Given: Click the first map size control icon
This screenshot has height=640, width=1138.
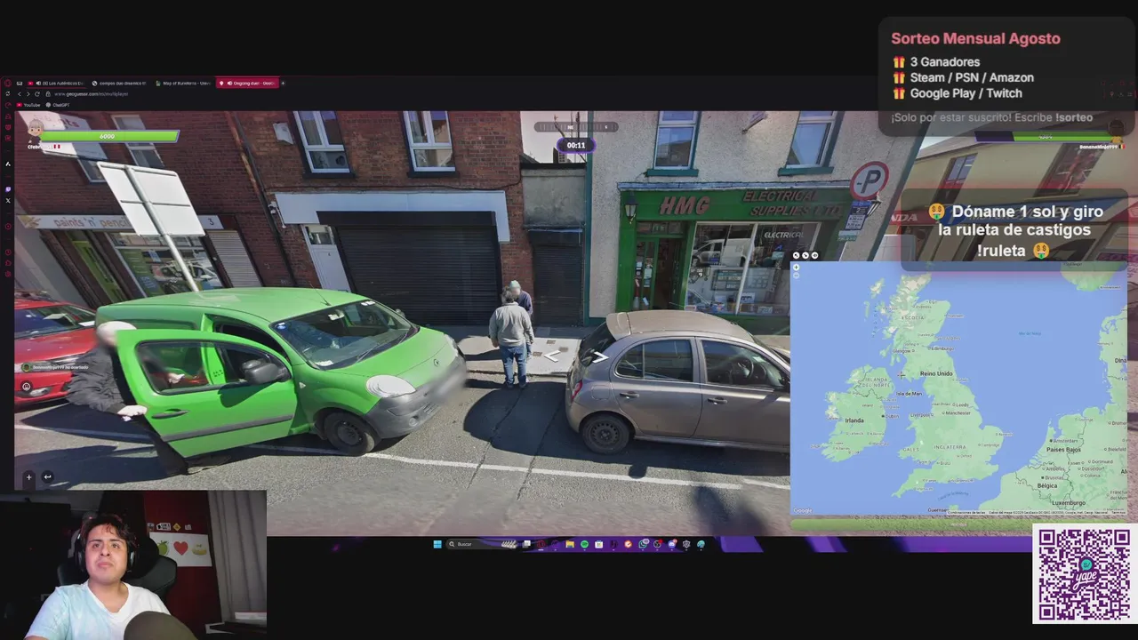Looking at the screenshot, I should point(797,255).
